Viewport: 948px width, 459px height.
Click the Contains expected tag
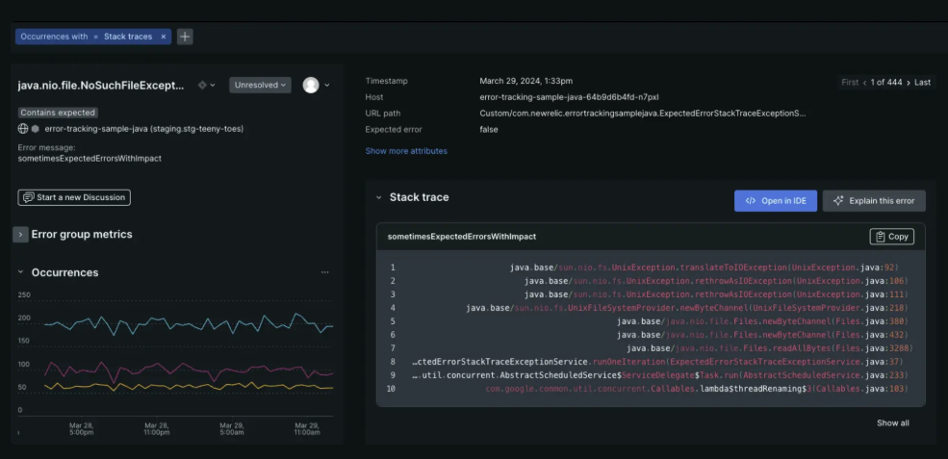[x=58, y=113]
